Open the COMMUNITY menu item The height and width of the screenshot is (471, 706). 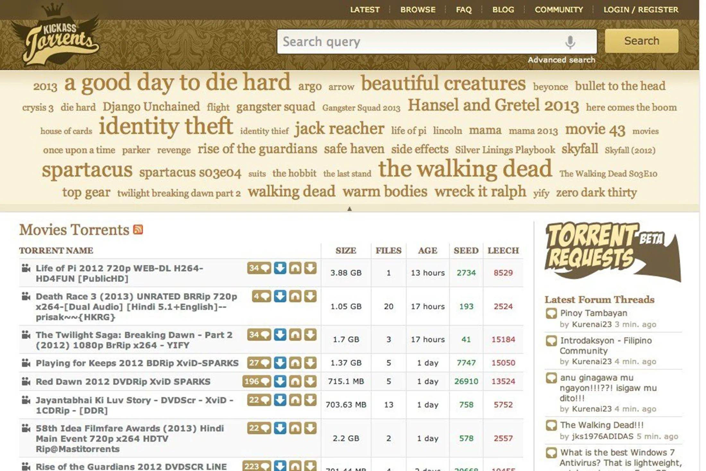558,10
